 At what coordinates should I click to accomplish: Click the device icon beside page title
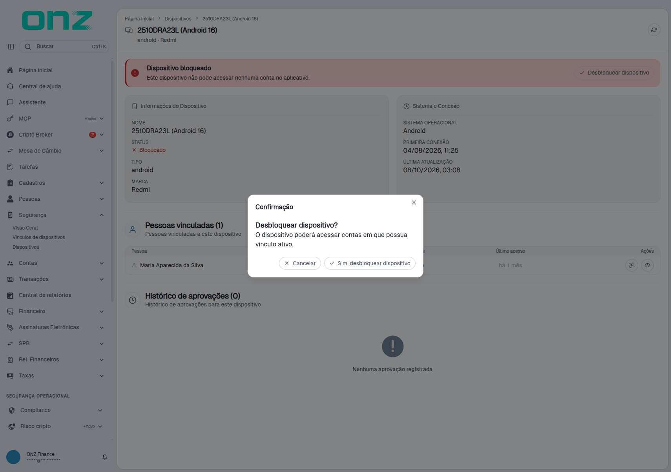pos(129,30)
